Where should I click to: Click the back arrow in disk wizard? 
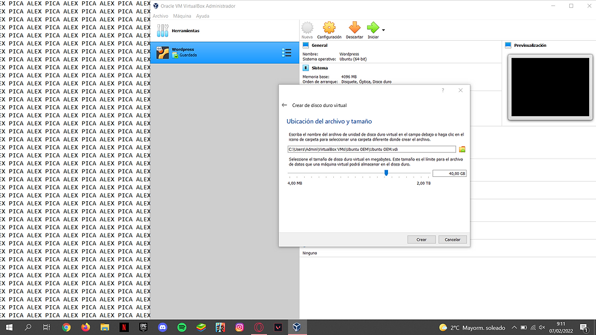(x=285, y=105)
